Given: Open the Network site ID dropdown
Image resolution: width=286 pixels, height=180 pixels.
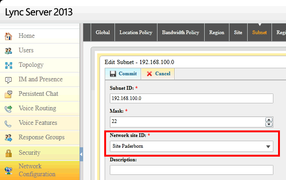Looking at the screenshot, I should (x=268, y=146).
